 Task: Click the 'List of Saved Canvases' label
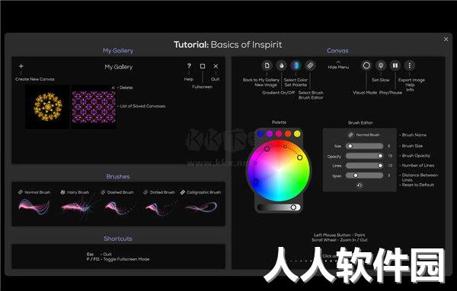(142, 106)
